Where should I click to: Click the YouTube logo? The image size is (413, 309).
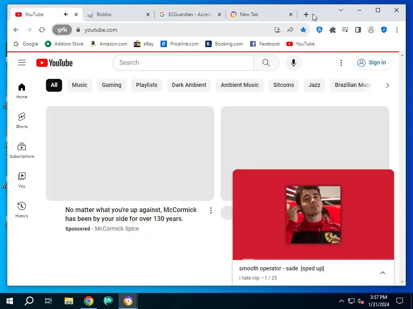pos(54,63)
